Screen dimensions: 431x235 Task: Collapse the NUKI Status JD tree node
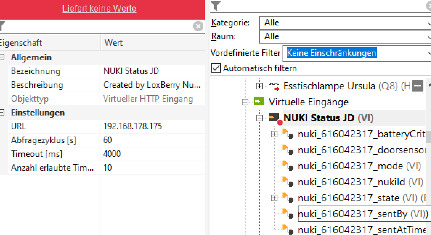(x=260, y=118)
